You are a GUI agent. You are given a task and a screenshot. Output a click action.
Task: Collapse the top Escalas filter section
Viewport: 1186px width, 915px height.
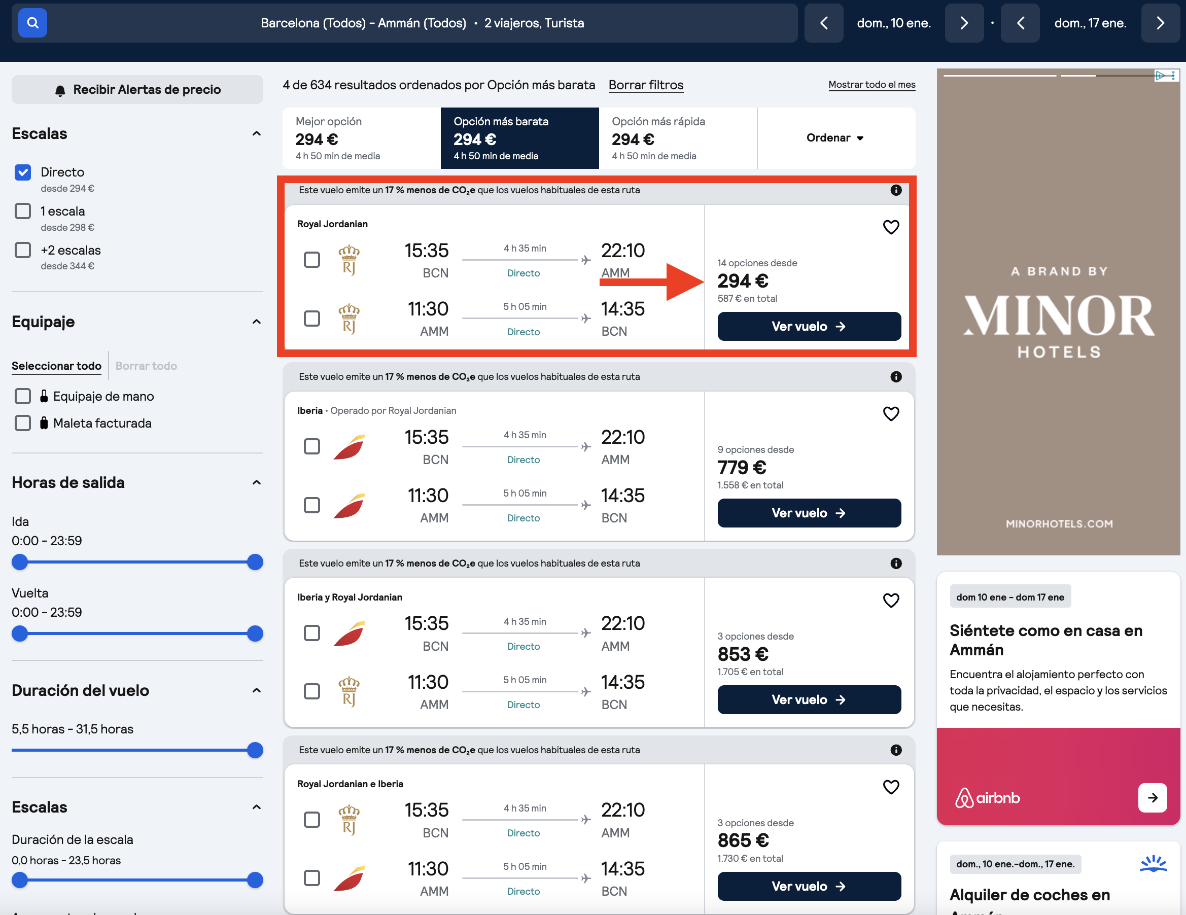pos(257,133)
